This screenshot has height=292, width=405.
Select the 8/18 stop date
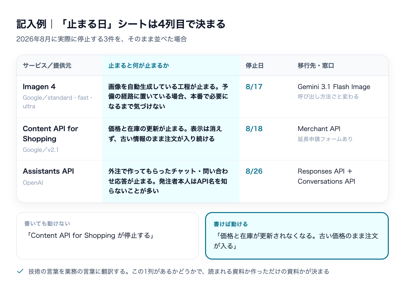click(x=254, y=129)
